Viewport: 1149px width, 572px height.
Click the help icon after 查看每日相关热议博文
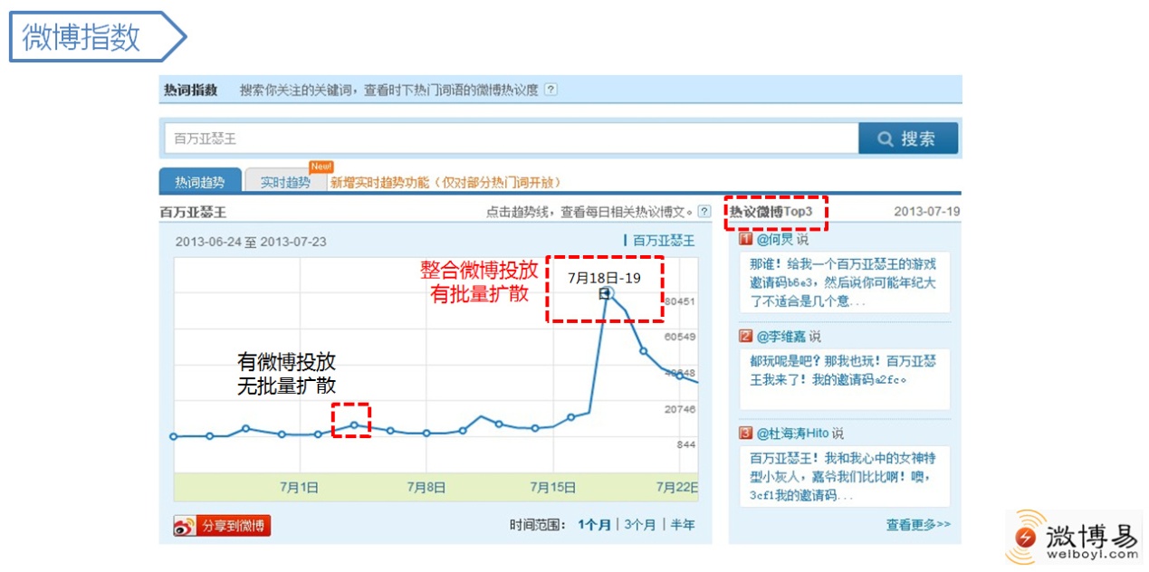click(704, 212)
